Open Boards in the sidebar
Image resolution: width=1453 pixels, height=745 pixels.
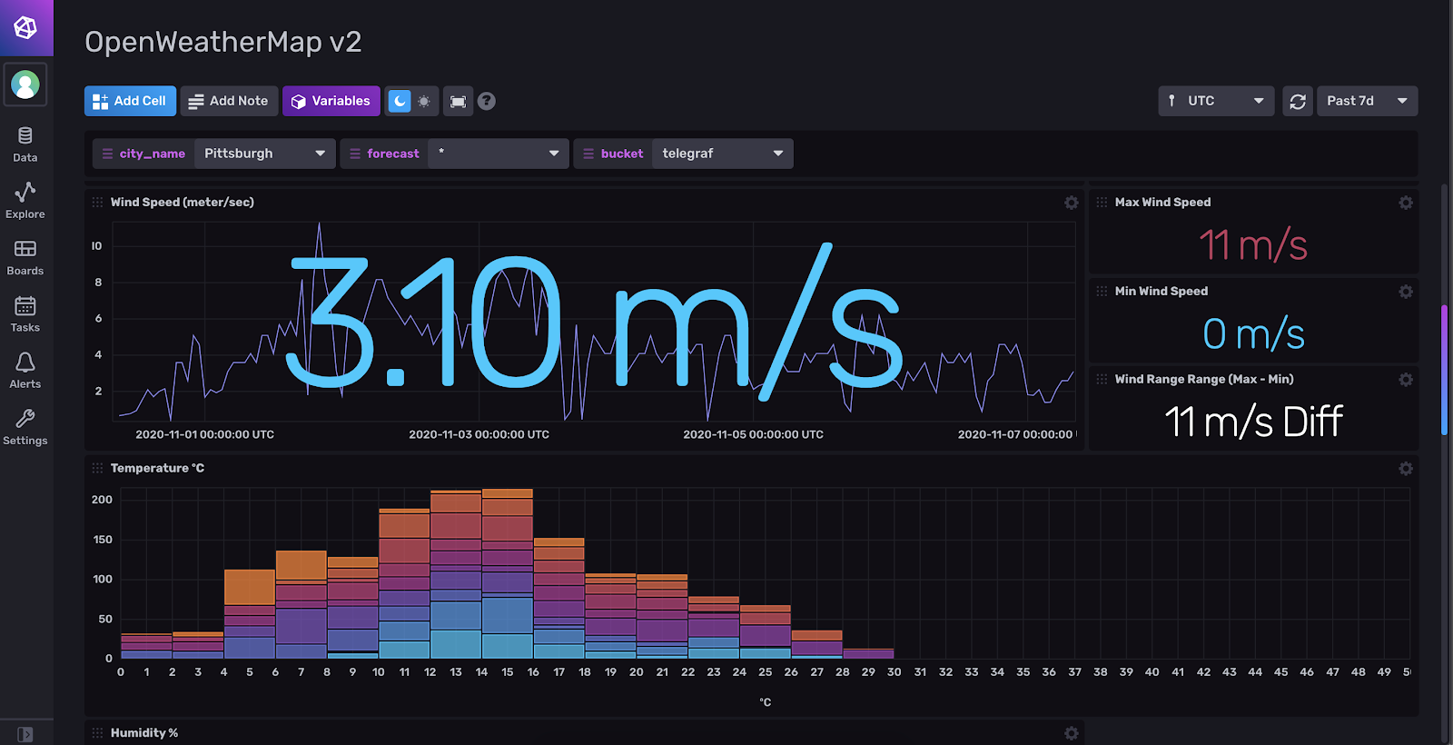[25, 257]
